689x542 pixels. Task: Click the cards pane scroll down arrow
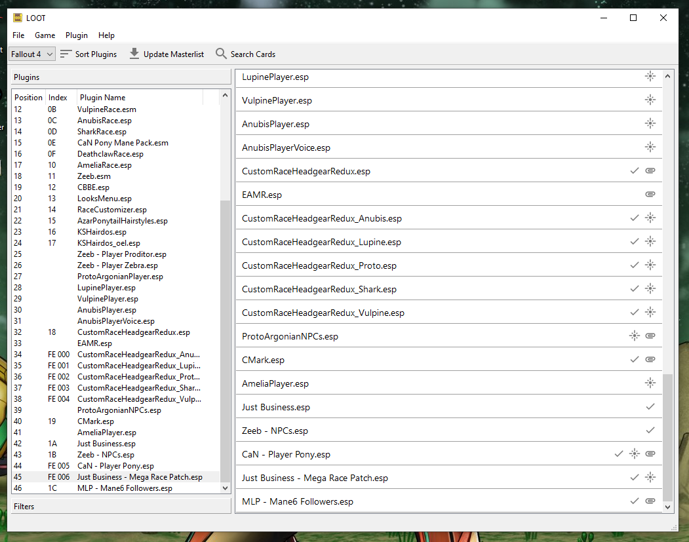pyautogui.click(x=667, y=507)
